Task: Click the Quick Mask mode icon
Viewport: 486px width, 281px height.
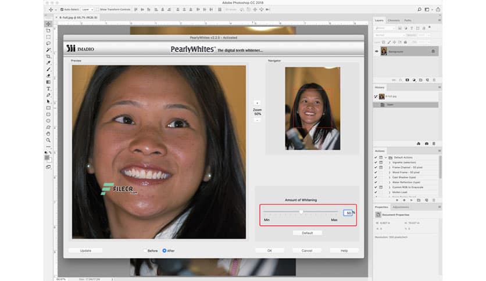Action: tap(48, 167)
